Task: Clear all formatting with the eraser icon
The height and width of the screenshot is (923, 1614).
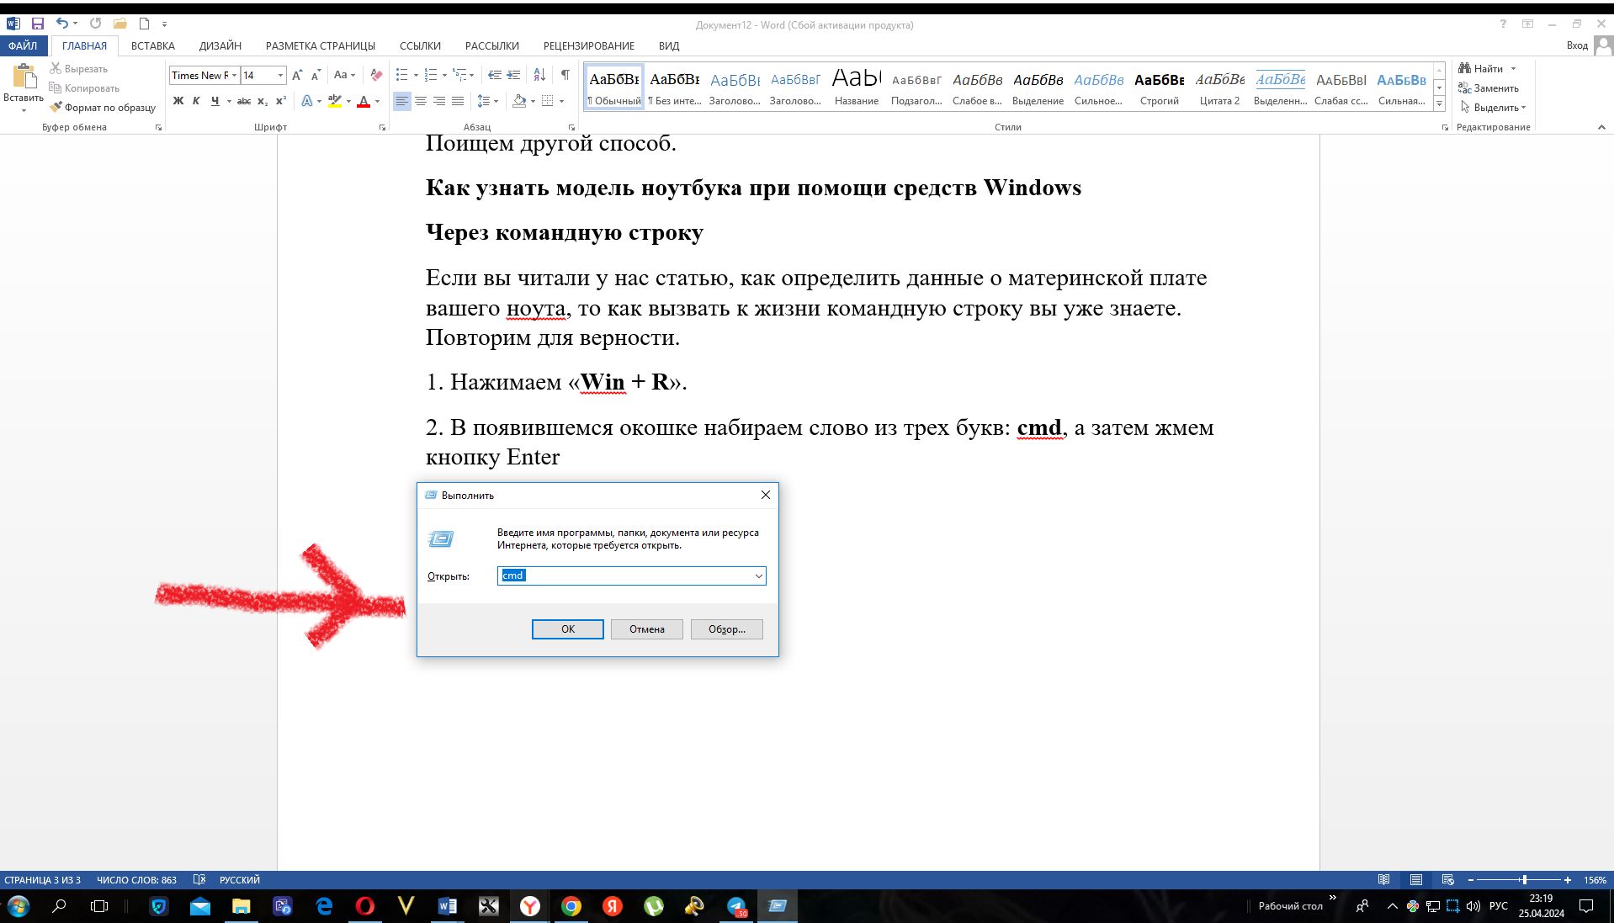Action: coord(376,75)
